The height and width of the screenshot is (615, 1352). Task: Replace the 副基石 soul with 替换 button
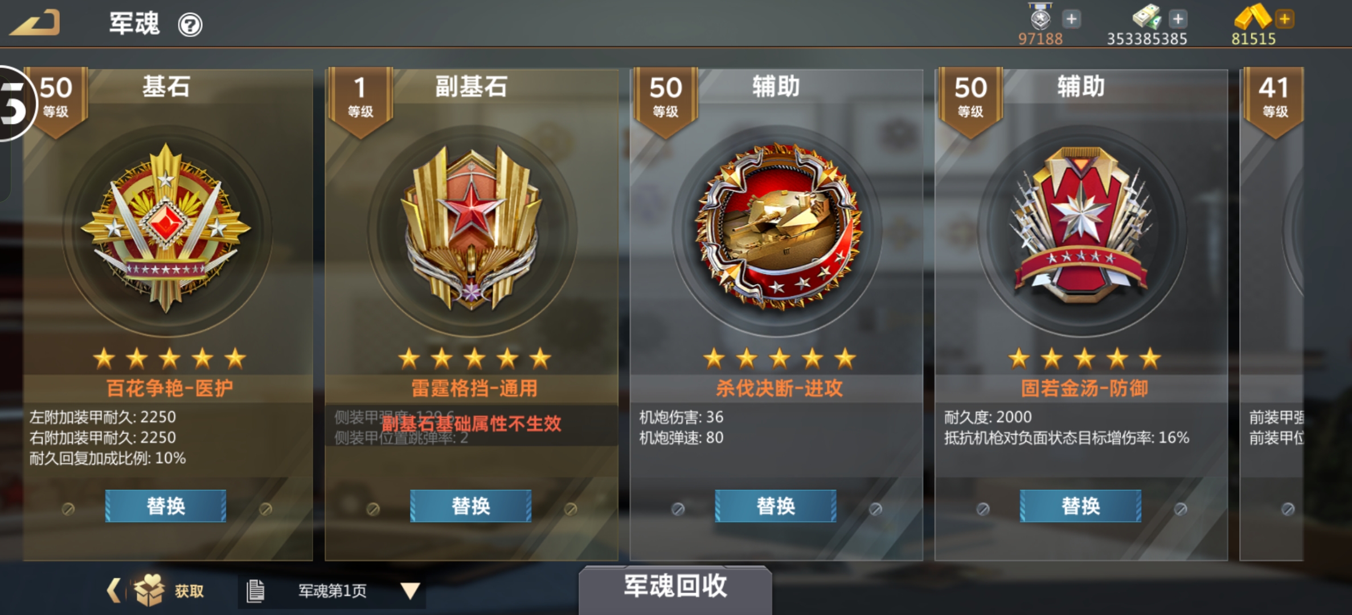(x=471, y=506)
